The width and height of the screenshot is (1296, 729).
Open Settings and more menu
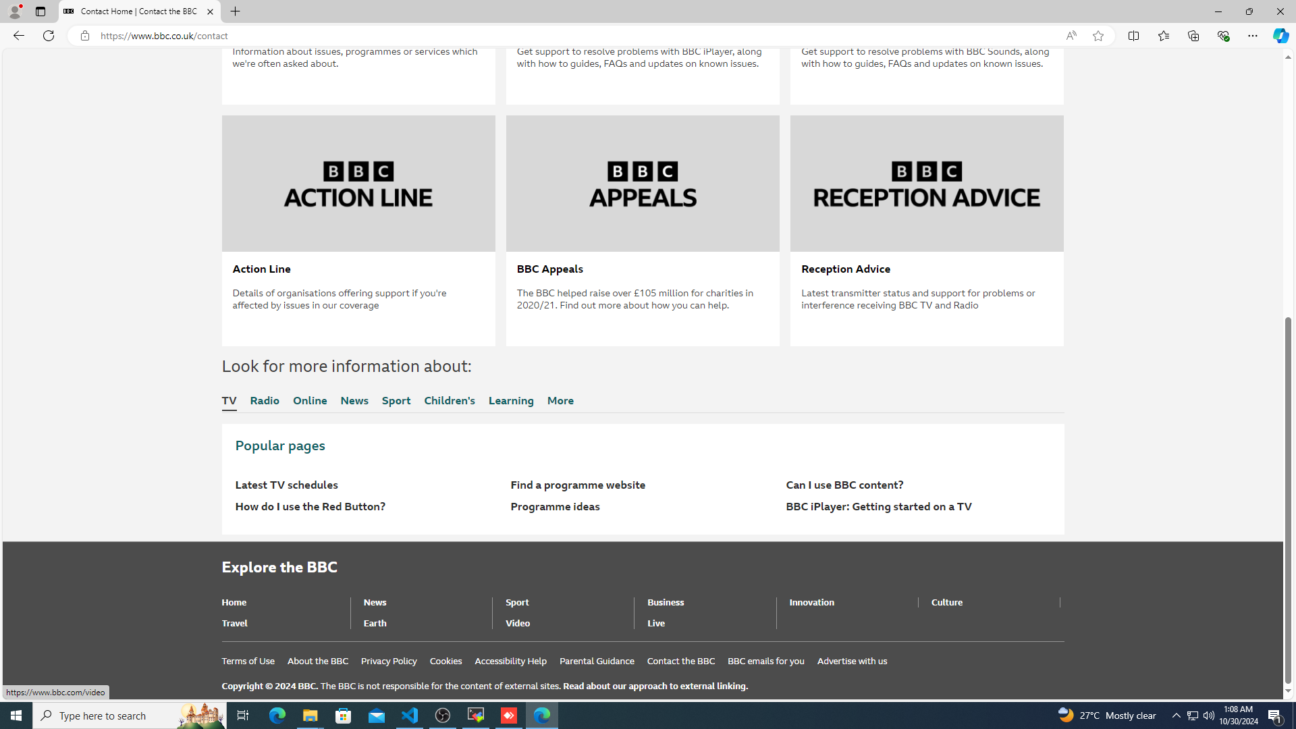(x=1253, y=36)
